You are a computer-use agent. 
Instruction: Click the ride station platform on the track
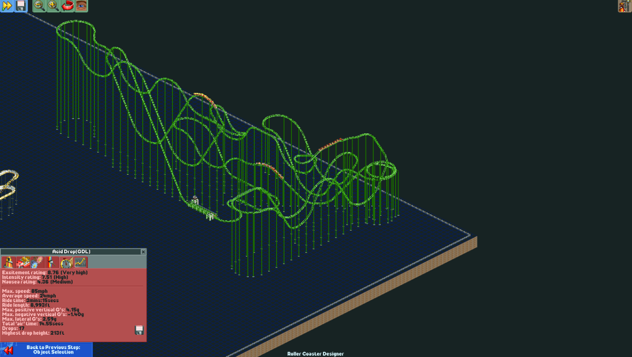[203, 209]
